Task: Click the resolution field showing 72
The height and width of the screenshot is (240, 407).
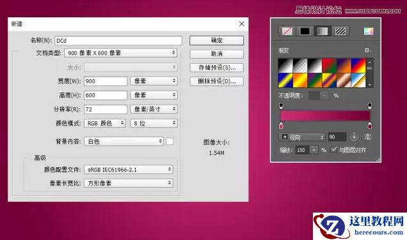Action: coord(106,109)
